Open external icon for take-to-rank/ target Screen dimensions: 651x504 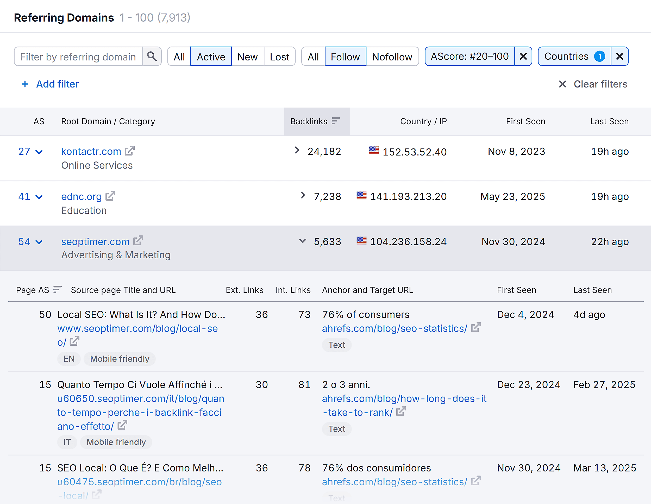[401, 411]
